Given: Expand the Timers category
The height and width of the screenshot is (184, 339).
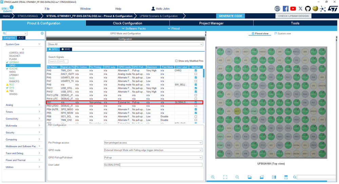Looking at the screenshot, I should coord(23,112).
